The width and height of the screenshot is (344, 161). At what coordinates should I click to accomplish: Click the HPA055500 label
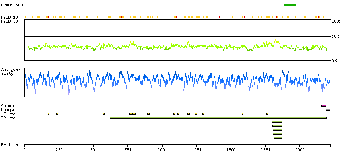pos(12,5)
